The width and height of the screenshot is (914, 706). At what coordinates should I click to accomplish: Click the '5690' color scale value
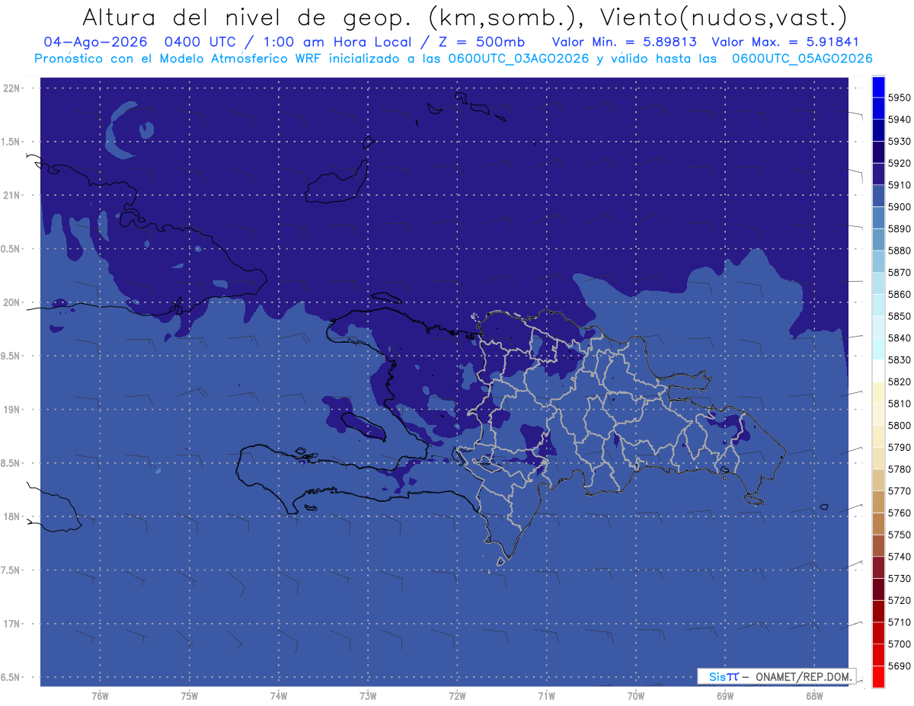(899, 666)
